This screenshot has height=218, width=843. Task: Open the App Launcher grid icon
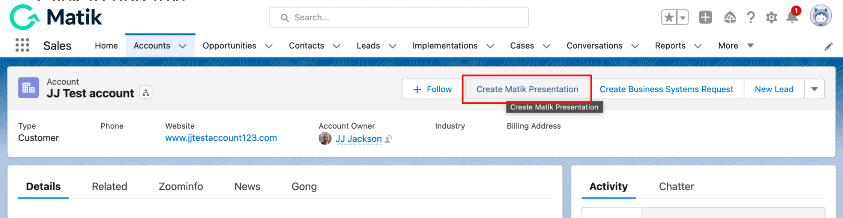pos(22,45)
